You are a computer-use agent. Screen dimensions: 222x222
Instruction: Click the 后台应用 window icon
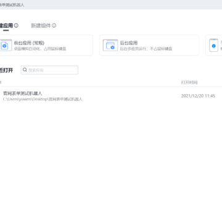pyautogui.click(x=110, y=45)
